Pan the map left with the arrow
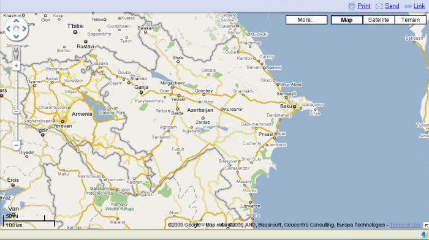The image size is (429, 240). coord(8,28)
